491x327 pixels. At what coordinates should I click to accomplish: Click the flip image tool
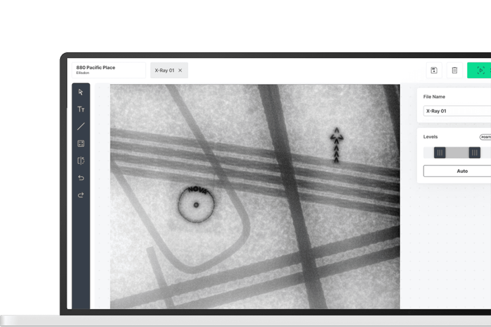coord(81,160)
